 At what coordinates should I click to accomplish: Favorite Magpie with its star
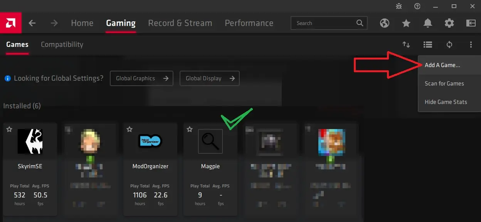pyautogui.click(x=190, y=129)
